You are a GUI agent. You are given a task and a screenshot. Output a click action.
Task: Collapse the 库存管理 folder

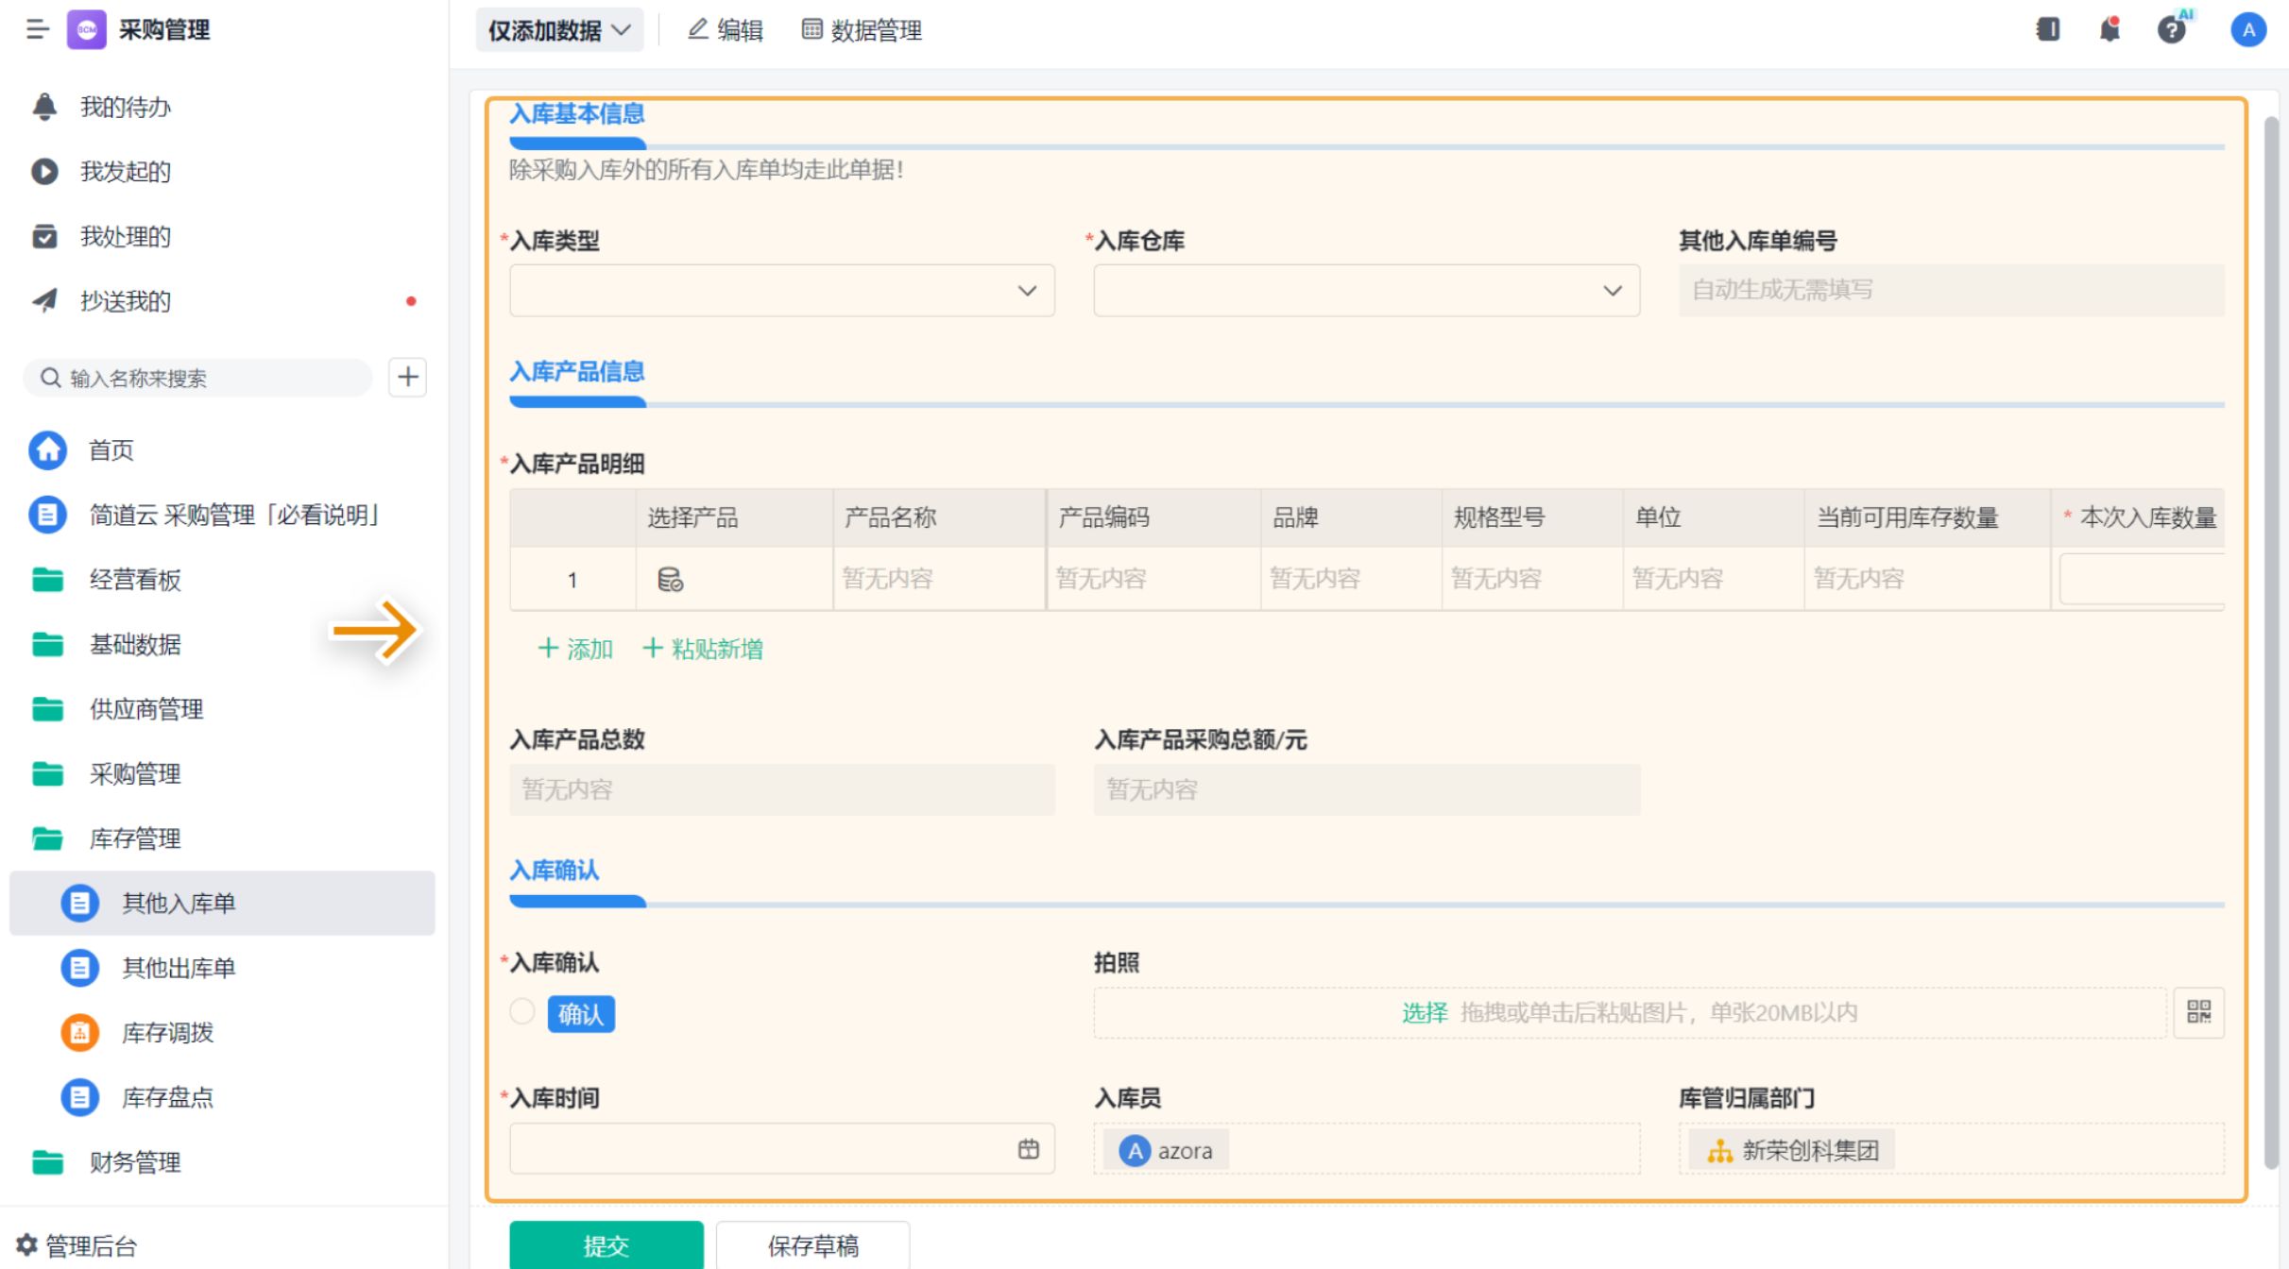coord(133,838)
